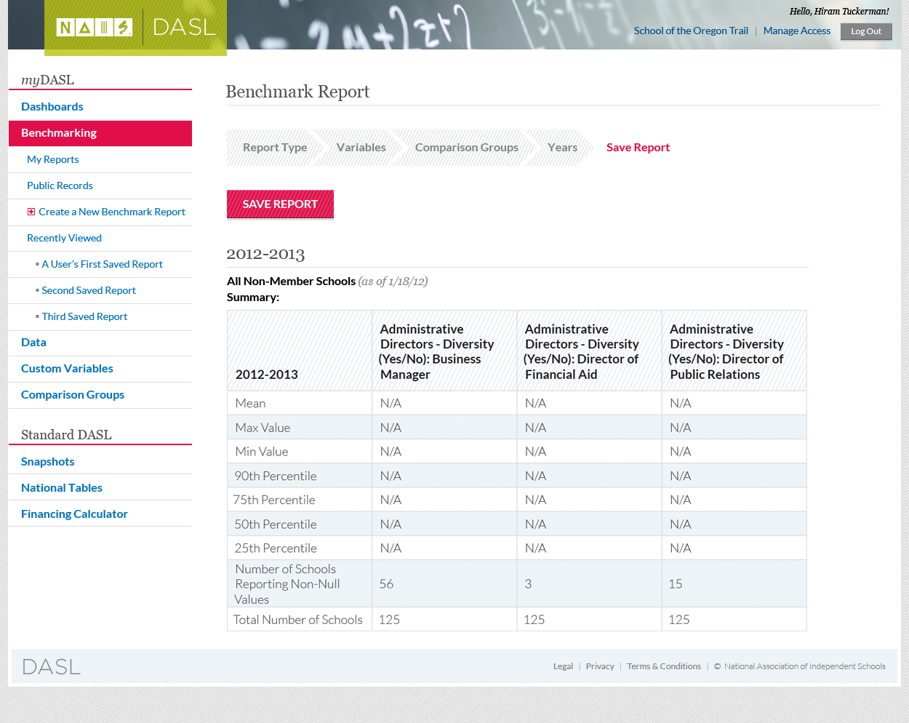The width and height of the screenshot is (909, 723).
Task: Open the Legal page
Action: (563, 666)
